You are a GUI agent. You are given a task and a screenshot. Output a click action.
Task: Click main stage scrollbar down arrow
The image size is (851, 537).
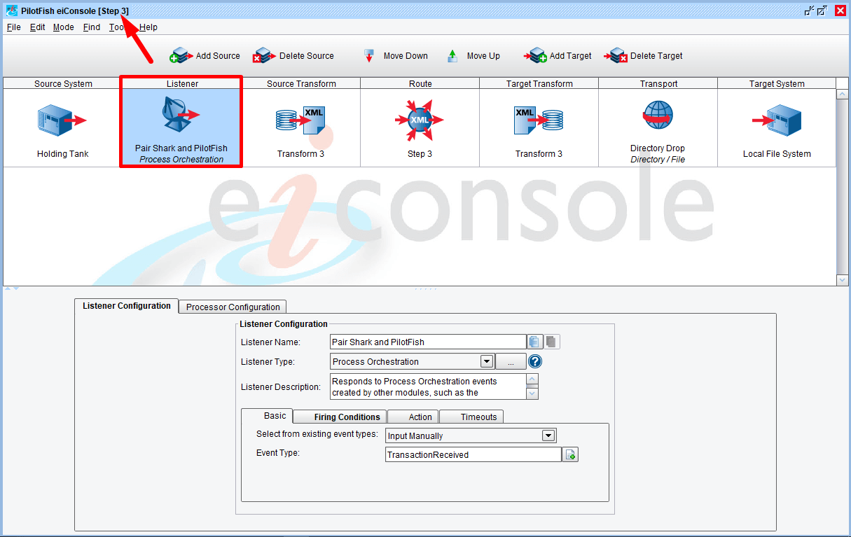click(843, 279)
